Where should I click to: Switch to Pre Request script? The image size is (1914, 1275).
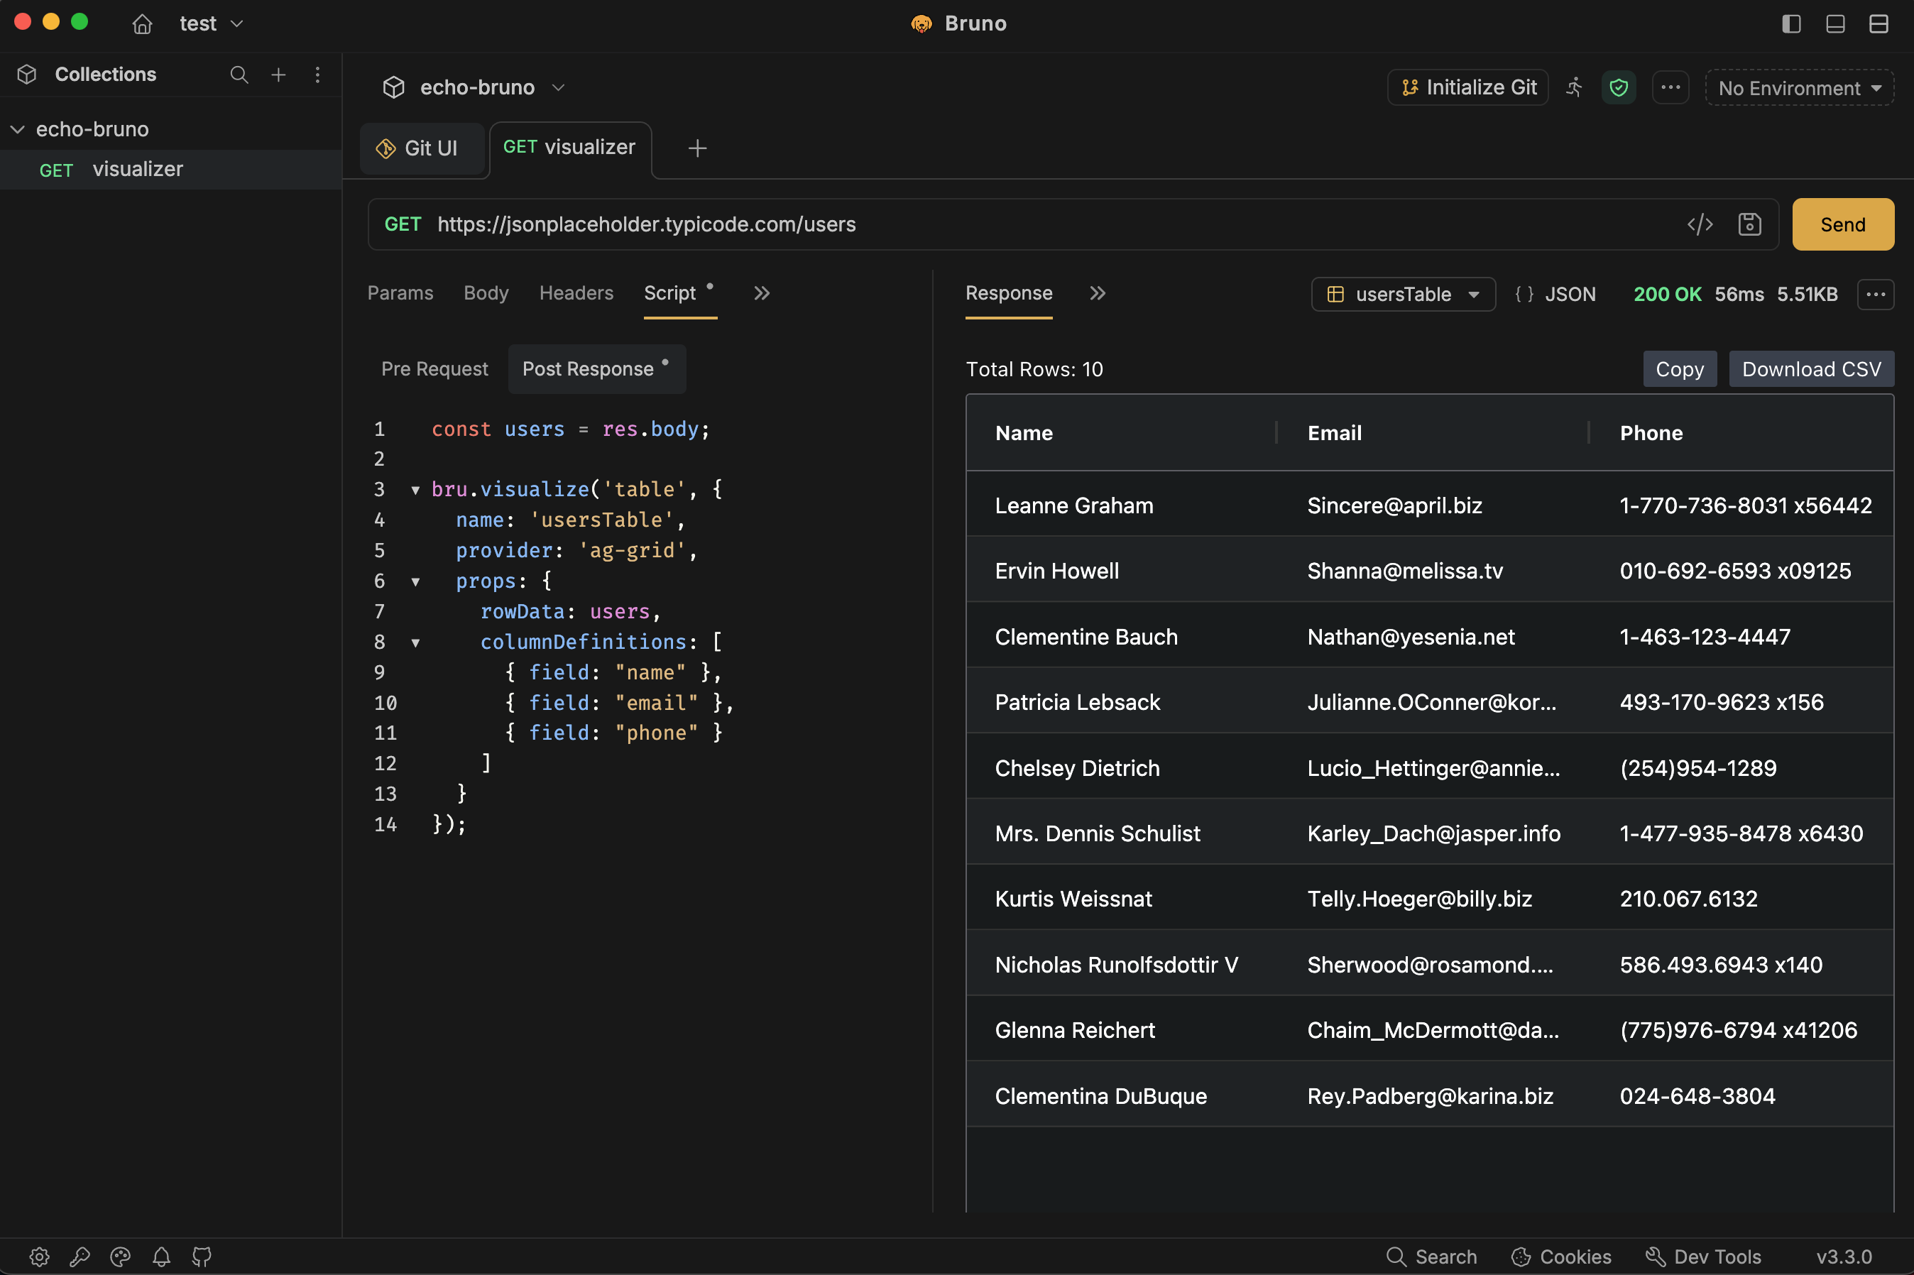click(x=435, y=369)
